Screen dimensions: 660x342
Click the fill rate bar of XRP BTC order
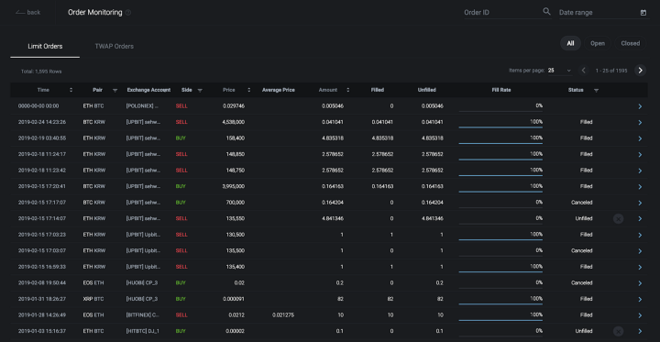[x=500, y=303]
